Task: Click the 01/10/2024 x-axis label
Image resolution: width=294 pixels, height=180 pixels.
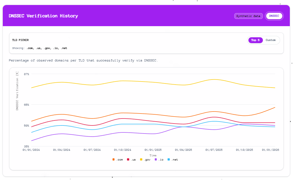Action: point(123,150)
